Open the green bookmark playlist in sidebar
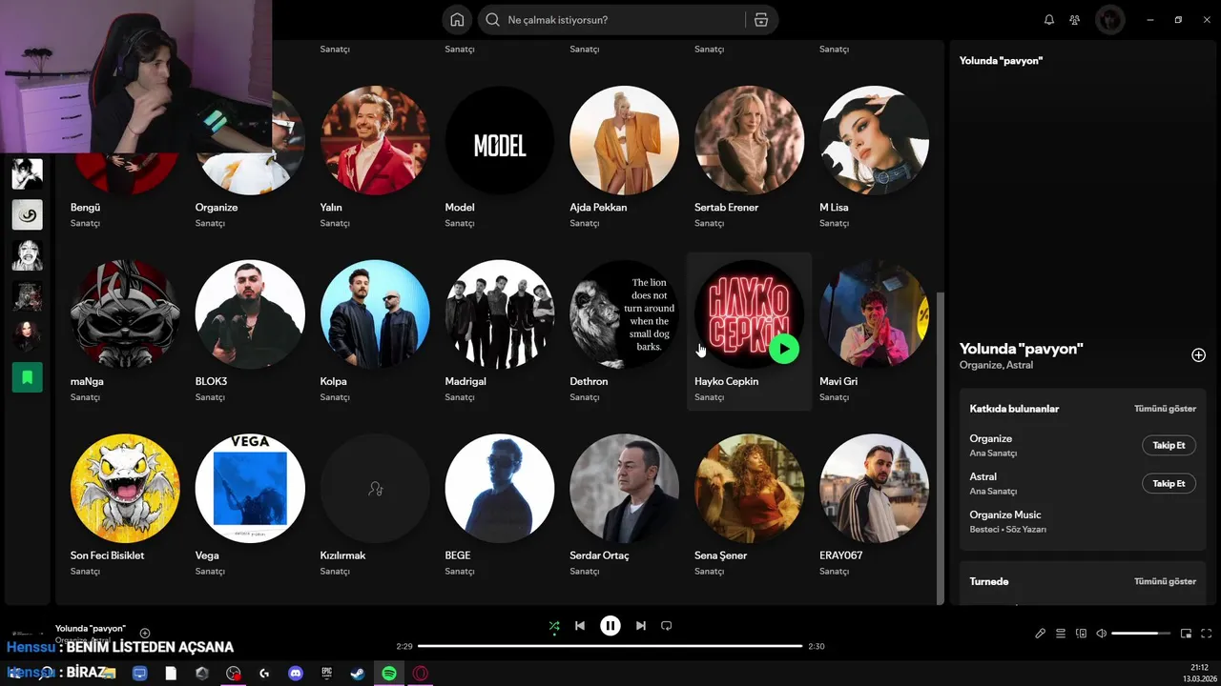 [x=28, y=377]
